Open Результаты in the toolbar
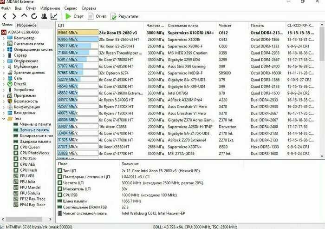 click(124, 16)
